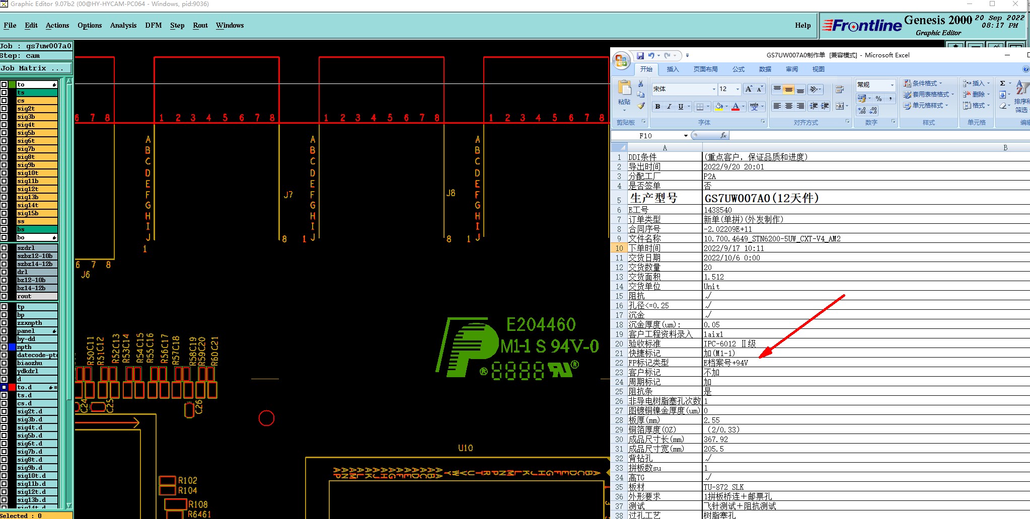Screen dimensions: 1030x519
Task: Decrease font size in Excel
Action: pos(759,89)
